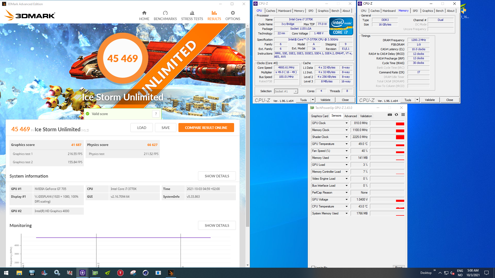Open the Socket #1 selection dropdown in CPU-Z
495x278 pixels.
(296, 91)
